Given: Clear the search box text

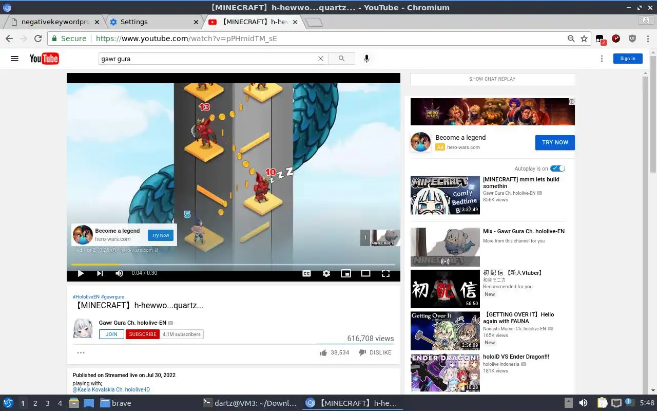Looking at the screenshot, I should pos(321,59).
